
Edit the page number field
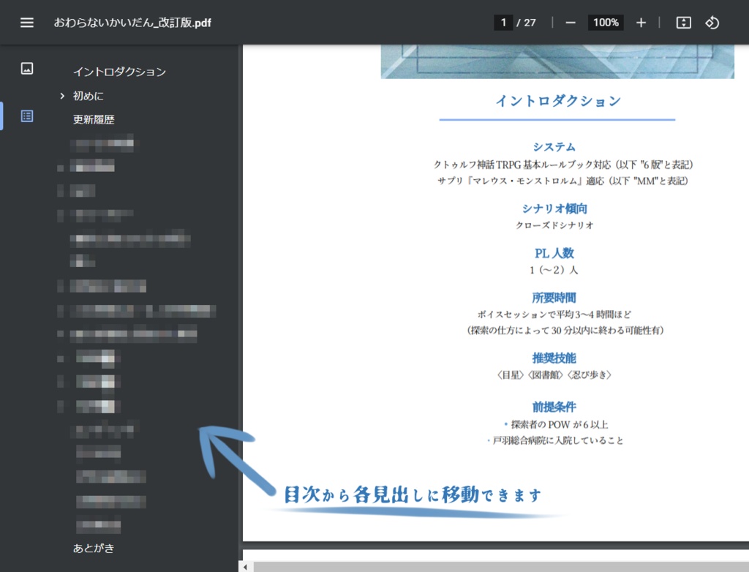tap(503, 22)
